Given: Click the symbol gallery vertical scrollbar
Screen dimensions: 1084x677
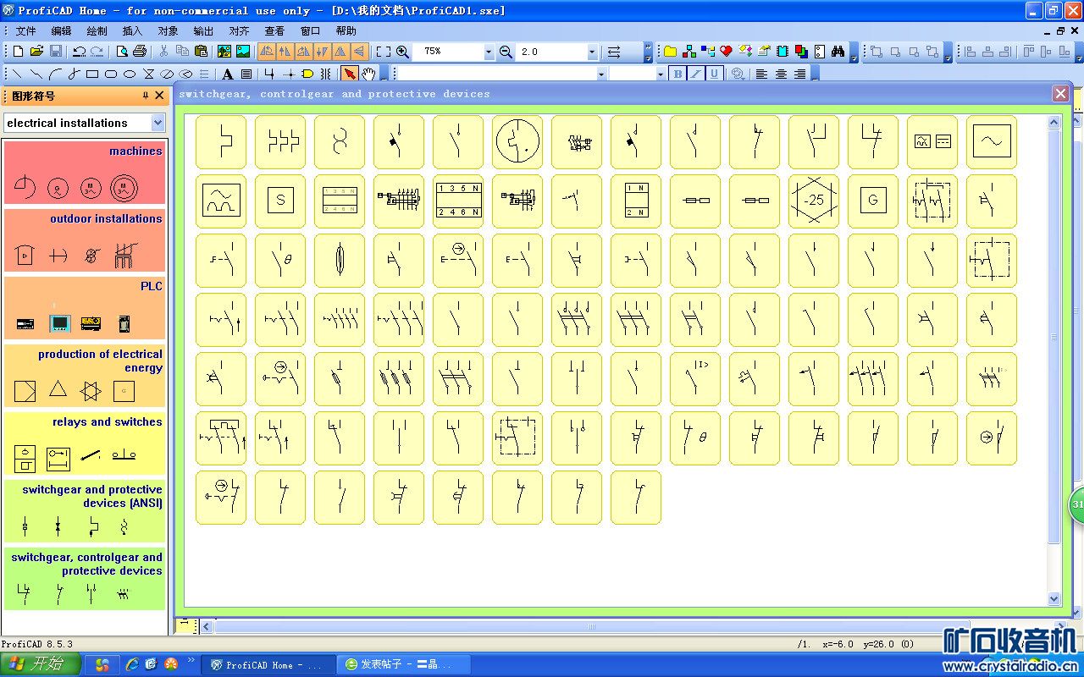Looking at the screenshot, I should click(1054, 338).
